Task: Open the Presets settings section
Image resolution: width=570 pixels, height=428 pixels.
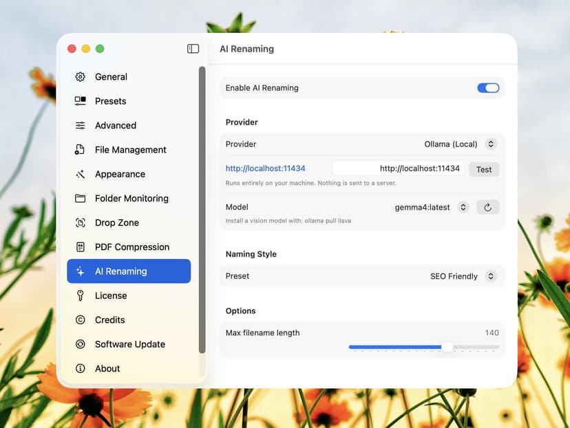Action: click(x=129, y=101)
